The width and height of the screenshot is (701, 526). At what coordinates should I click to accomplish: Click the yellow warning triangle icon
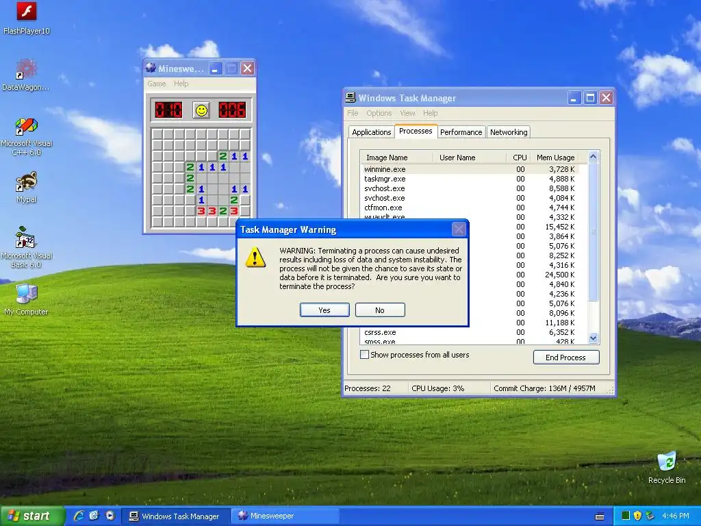point(255,258)
